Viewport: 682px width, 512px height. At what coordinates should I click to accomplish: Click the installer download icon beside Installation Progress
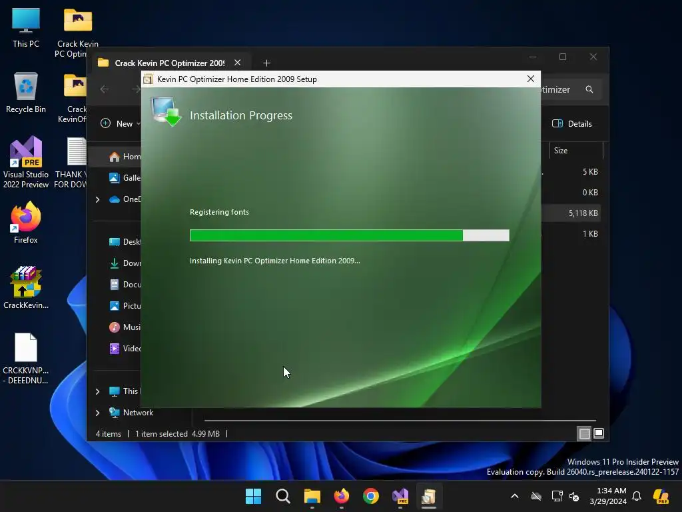coord(166,111)
